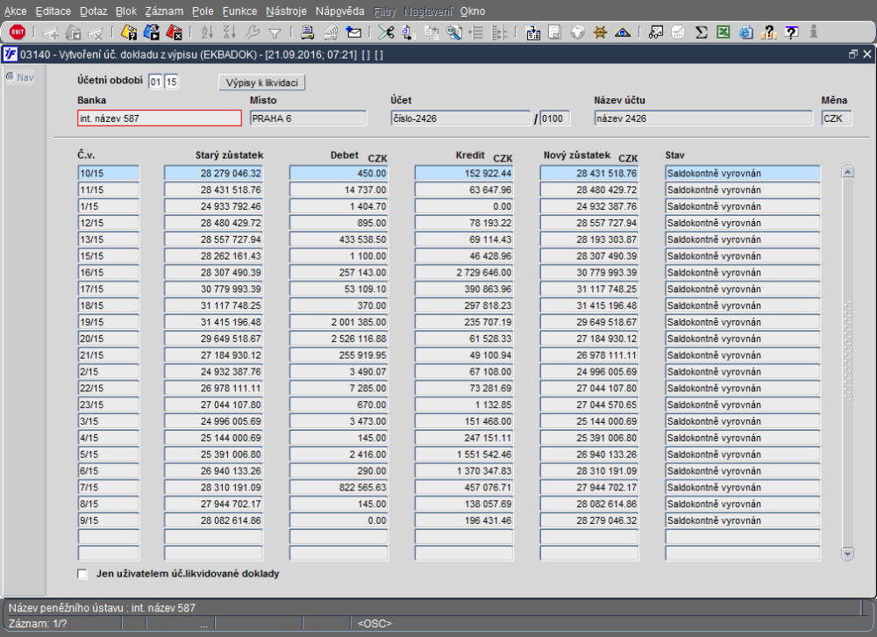
Task: Enable 'Jen uživatelem úč.likvidované doklady' checkbox
Action: pos(83,574)
